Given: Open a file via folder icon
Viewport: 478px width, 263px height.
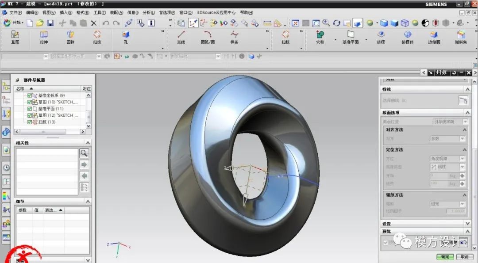Looking at the screenshot, I should [x=40, y=23].
